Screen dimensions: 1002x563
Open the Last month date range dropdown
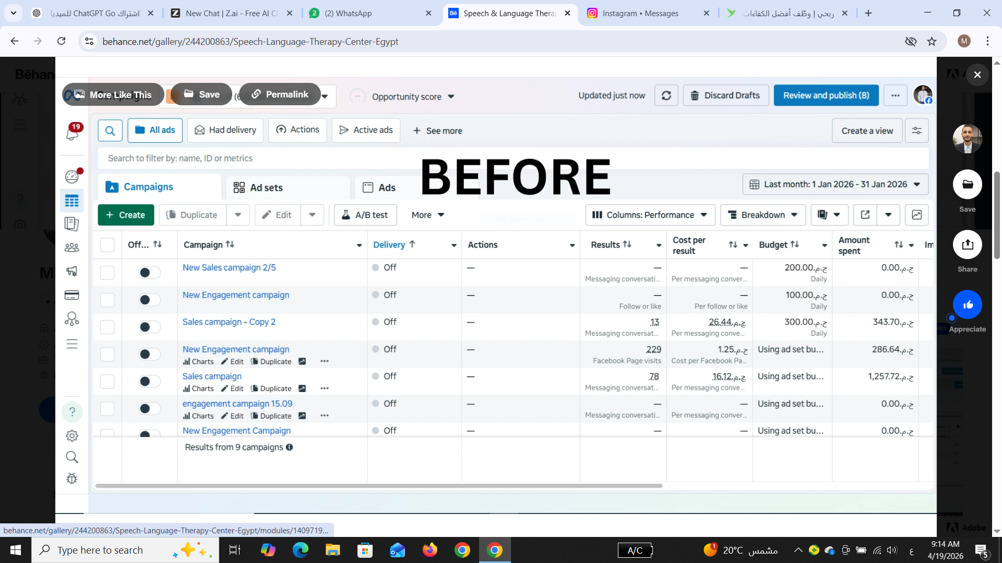click(x=835, y=185)
